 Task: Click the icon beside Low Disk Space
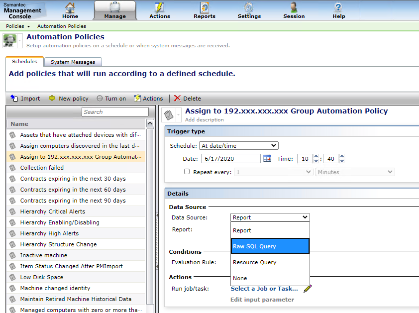12,277
